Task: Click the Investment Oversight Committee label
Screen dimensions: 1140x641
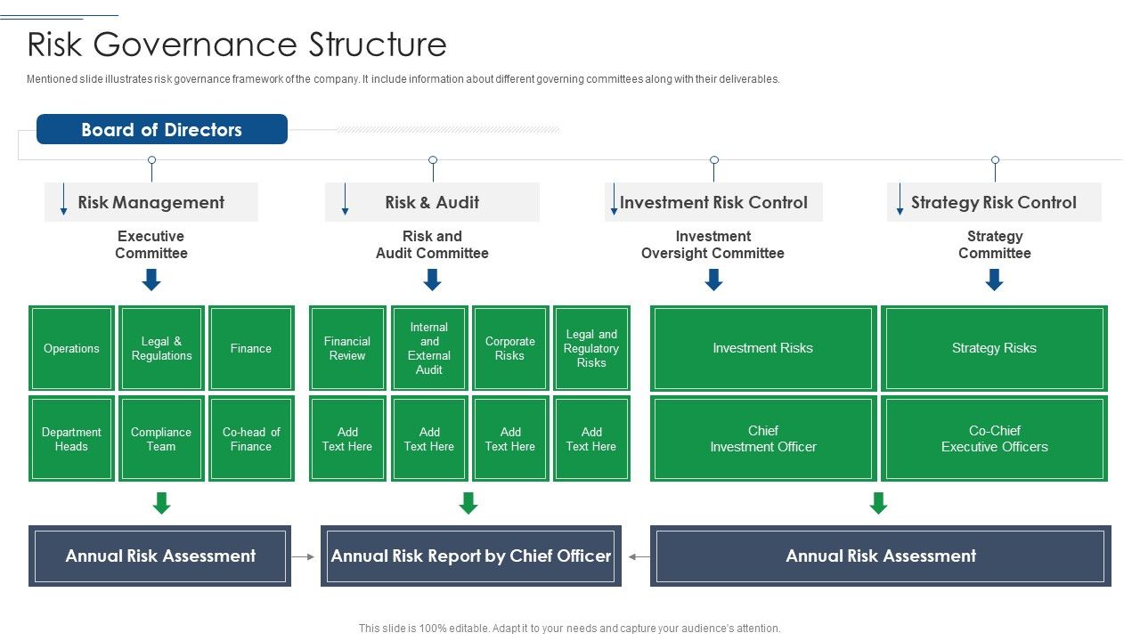Action: [712, 245]
